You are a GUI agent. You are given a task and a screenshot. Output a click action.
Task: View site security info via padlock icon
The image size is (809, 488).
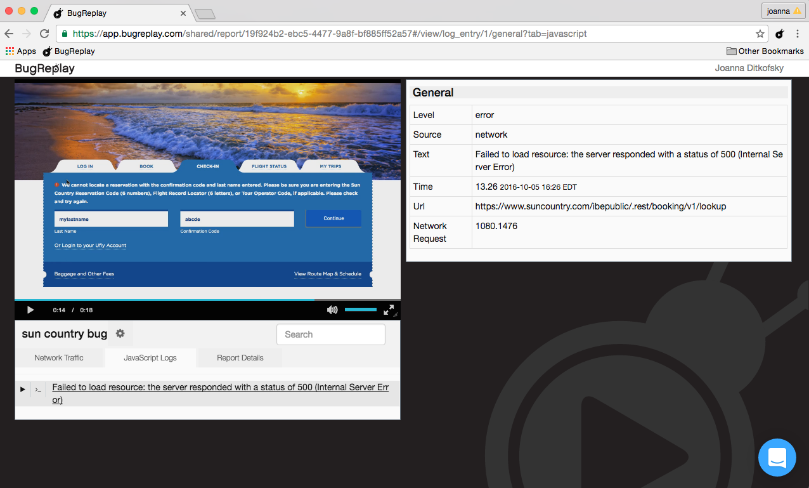coord(65,34)
